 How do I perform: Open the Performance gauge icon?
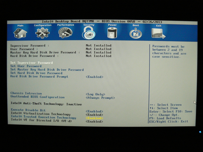[65, 33]
